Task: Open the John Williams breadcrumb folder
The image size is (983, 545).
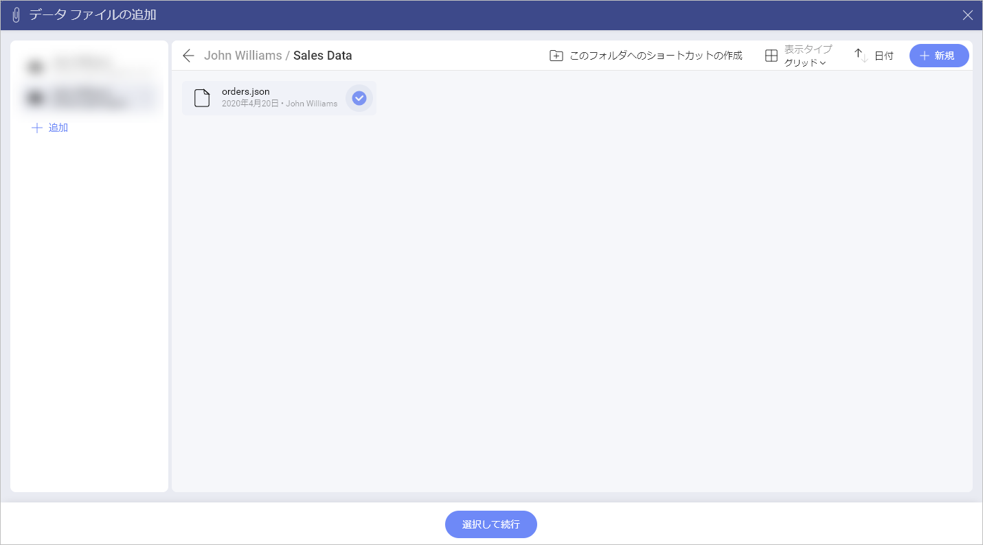Action: [x=242, y=56]
